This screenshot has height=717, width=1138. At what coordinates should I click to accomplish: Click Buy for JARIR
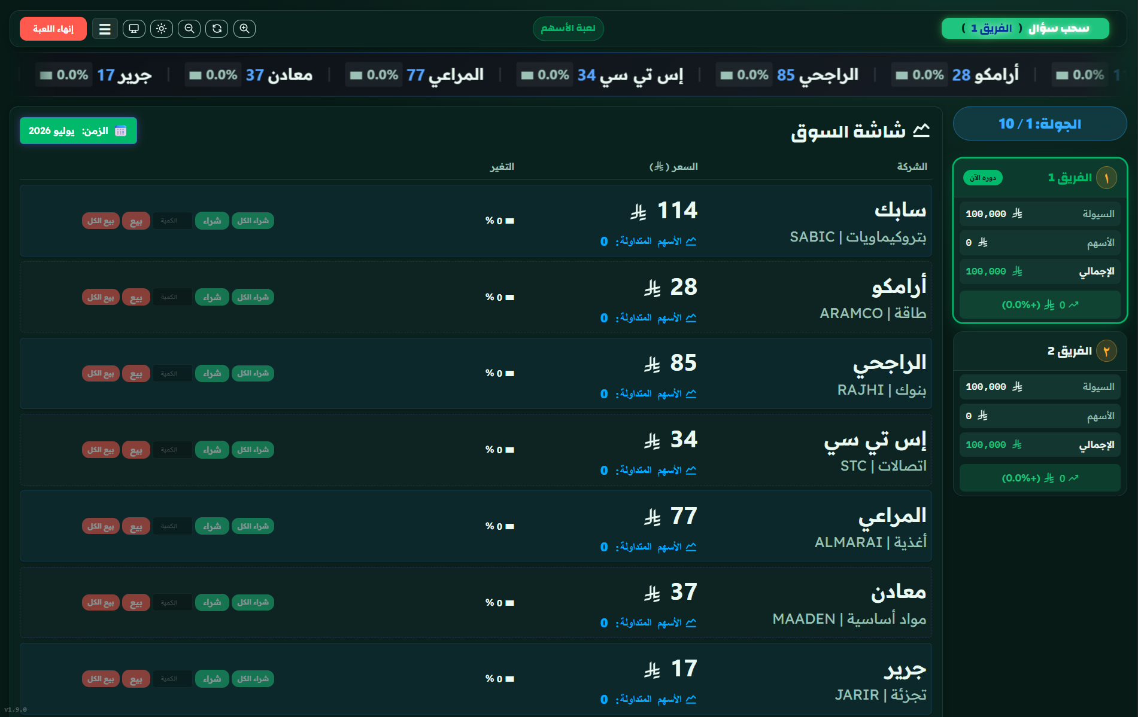(x=212, y=679)
